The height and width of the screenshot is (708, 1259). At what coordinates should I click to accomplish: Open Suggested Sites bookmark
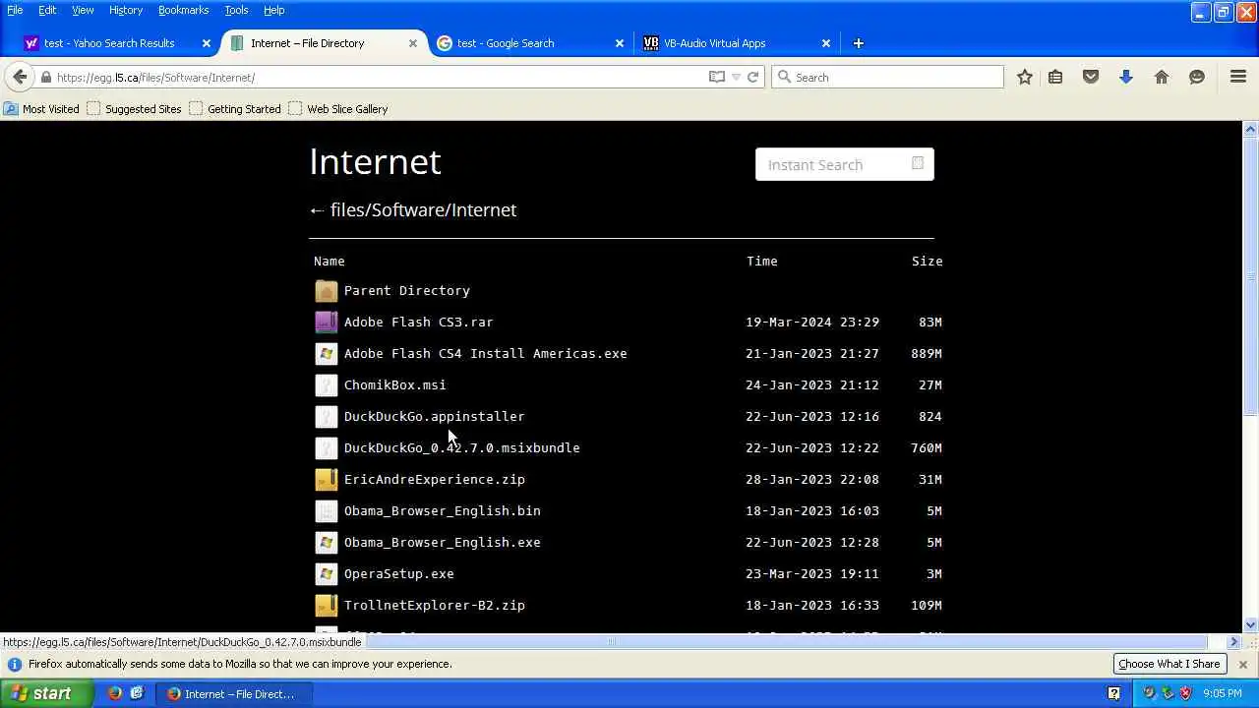point(134,109)
